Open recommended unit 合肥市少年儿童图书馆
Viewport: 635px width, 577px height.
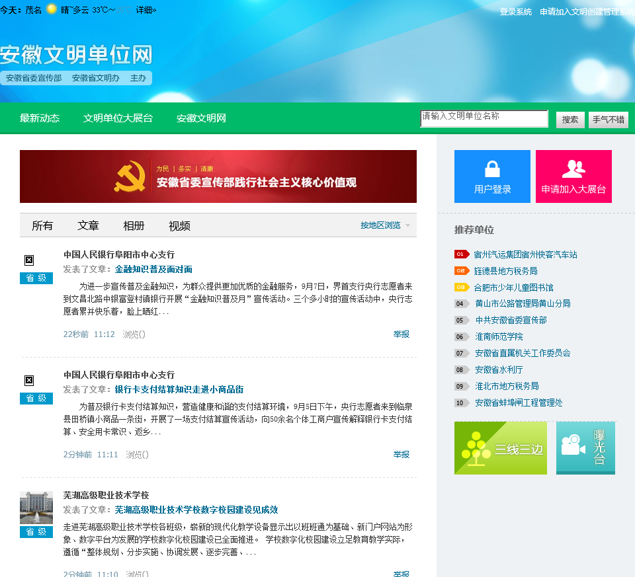coord(513,288)
